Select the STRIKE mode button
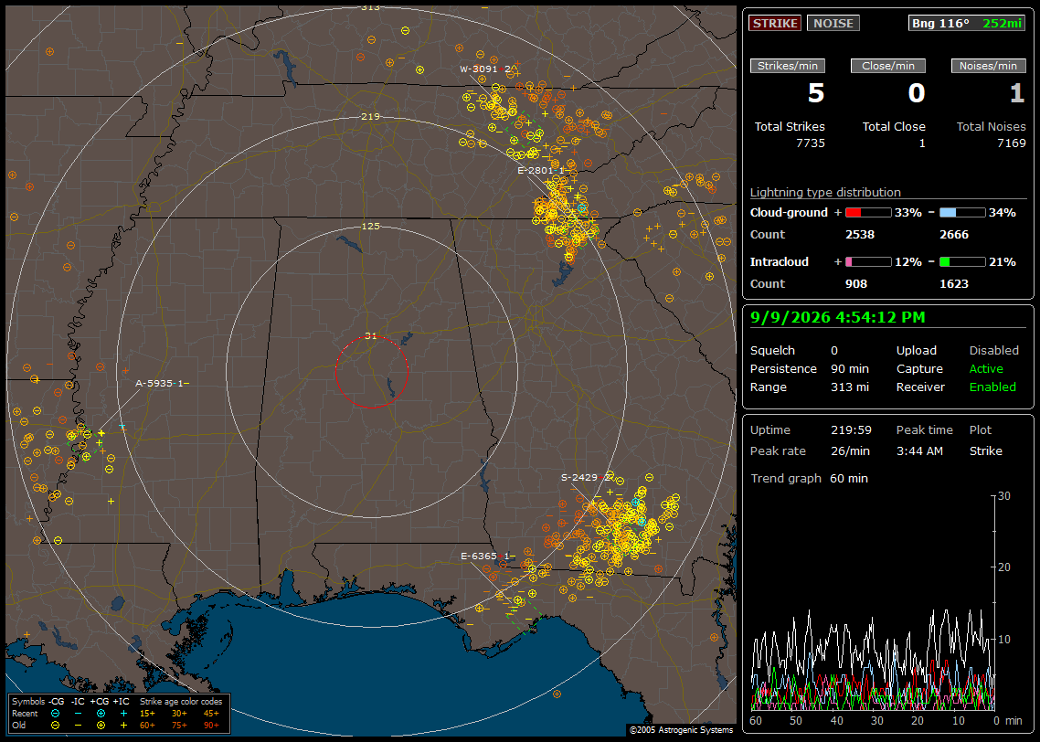The width and height of the screenshot is (1040, 742). [775, 23]
